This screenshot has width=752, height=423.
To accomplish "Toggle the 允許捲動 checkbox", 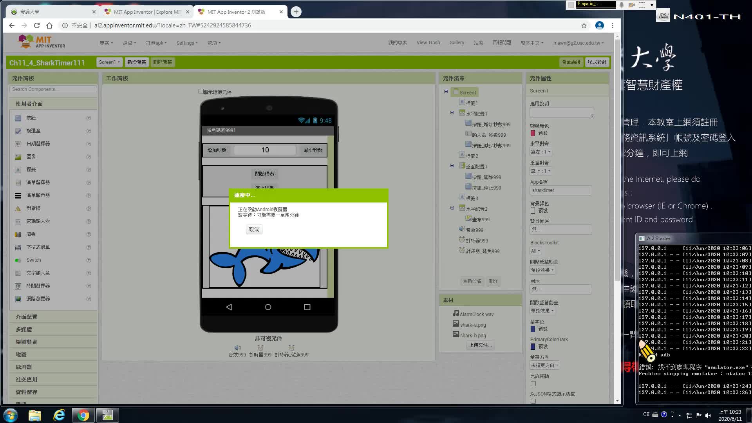I will [533, 383].
